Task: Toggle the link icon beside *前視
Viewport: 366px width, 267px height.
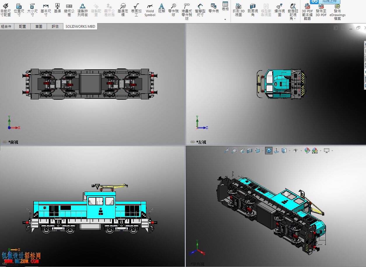Action: pyautogui.click(x=5, y=142)
